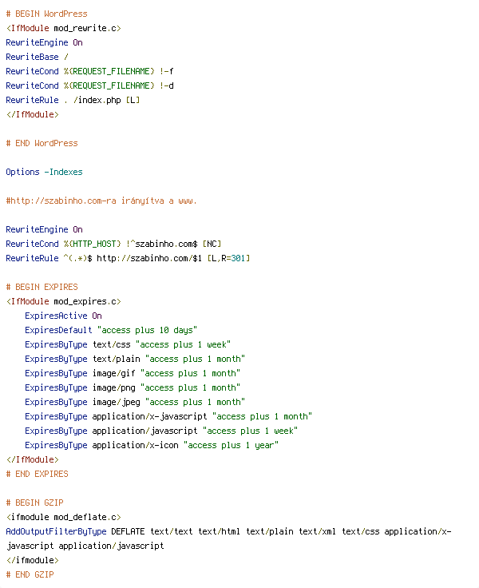
Task: Click the RewriteCond line ending '!-f'
Action: 89,71
